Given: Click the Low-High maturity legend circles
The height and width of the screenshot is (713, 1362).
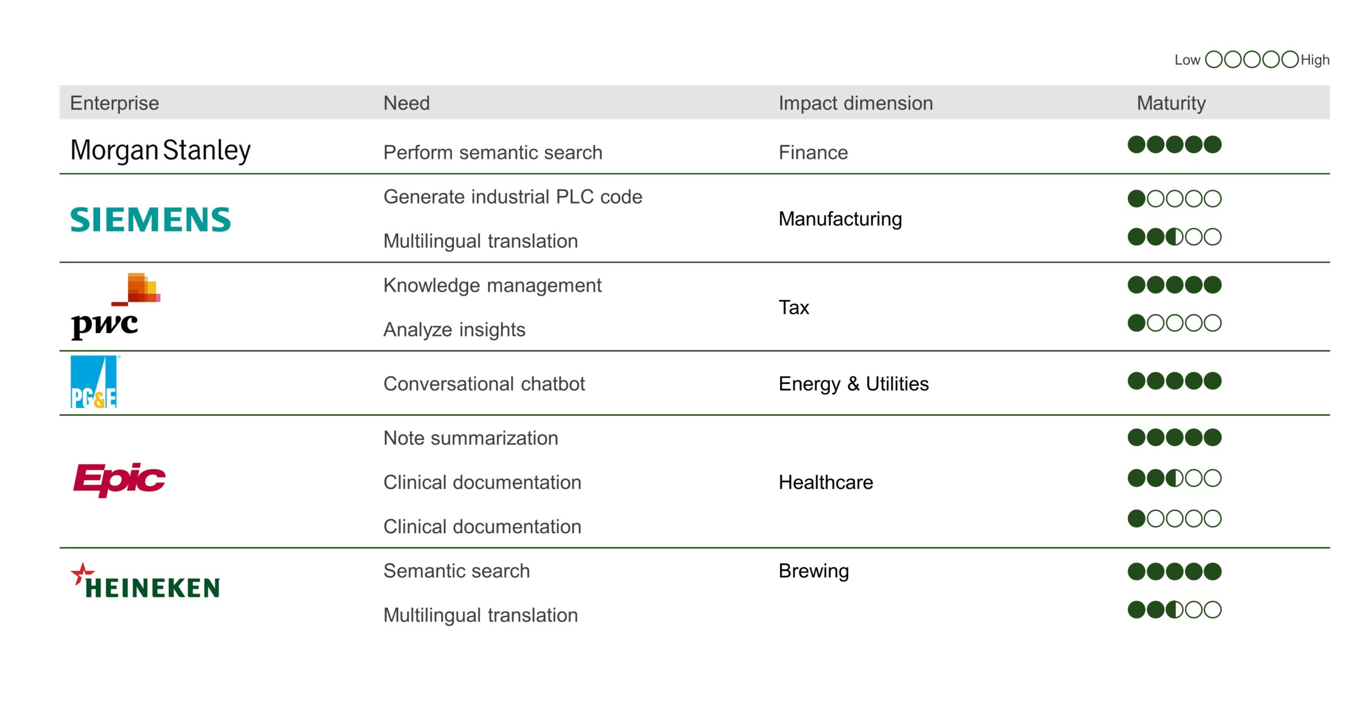Looking at the screenshot, I should point(1251,60).
